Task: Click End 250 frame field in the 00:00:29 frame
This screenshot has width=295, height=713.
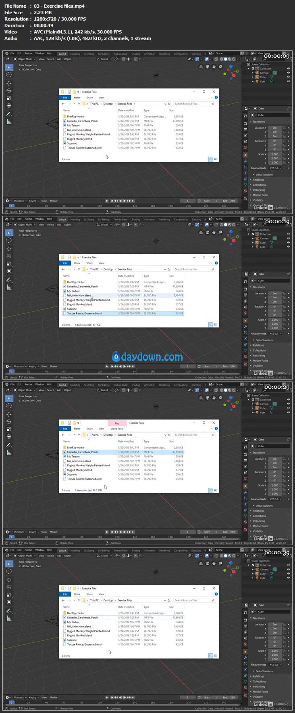Action: [x=229, y=532]
